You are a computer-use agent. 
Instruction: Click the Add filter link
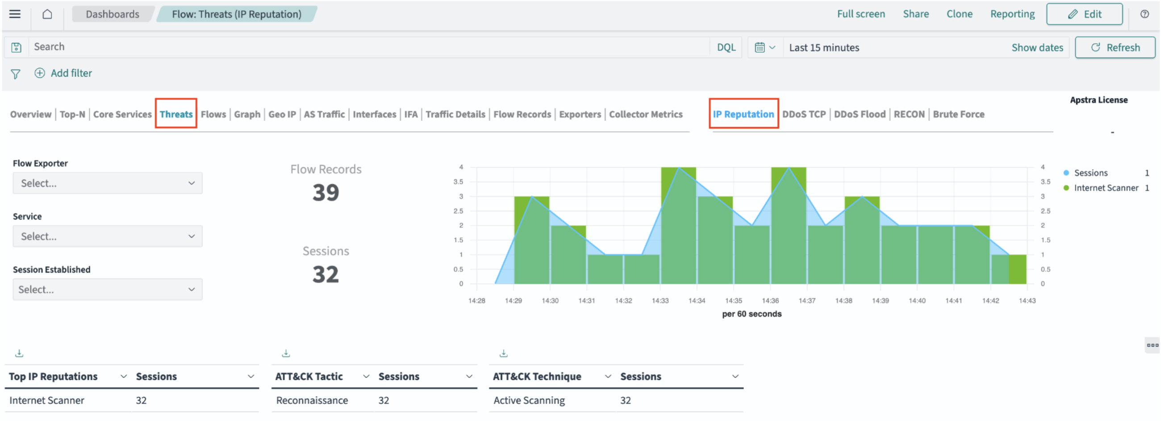[x=71, y=73]
